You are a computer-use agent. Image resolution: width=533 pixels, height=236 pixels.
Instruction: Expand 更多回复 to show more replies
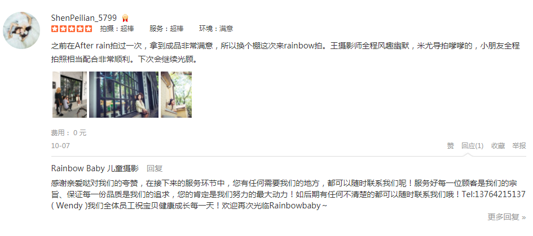click(506, 217)
